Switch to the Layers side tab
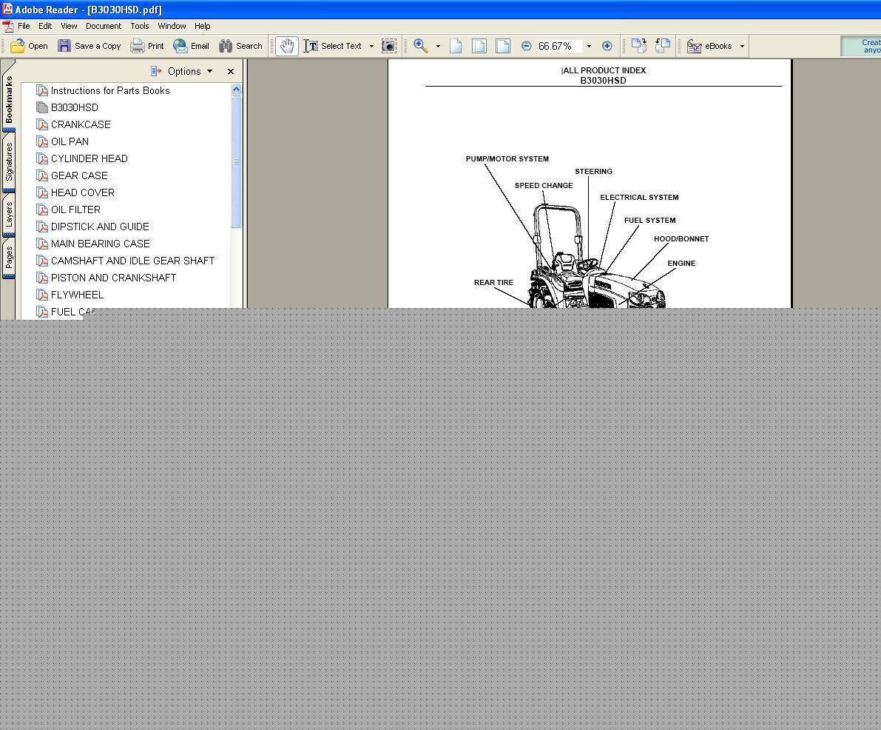The height and width of the screenshot is (730, 881). pos(8,215)
